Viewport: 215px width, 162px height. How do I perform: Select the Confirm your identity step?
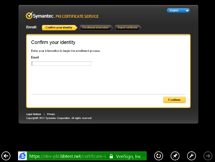click(59, 27)
